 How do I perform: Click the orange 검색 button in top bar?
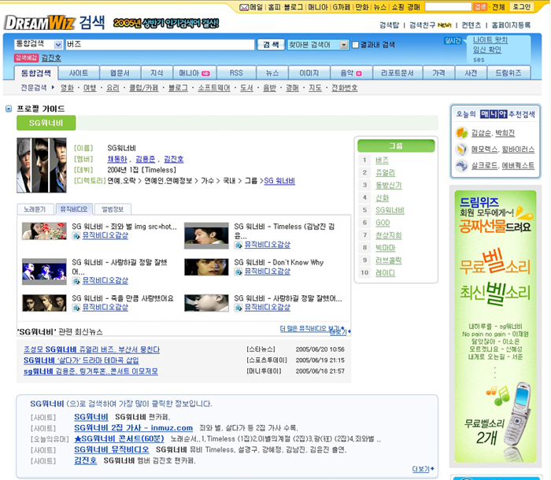pyautogui.click(x=480, y=6)
